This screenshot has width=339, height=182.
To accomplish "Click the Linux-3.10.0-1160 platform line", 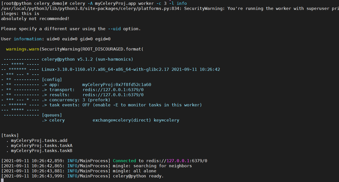I will pyautogui.click(x=131, y=70).
